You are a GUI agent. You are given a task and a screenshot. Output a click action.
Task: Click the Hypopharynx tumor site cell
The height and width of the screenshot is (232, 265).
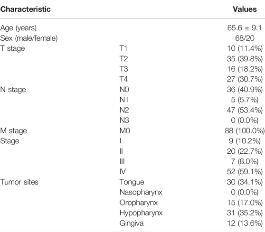click(x=141, y=213)
